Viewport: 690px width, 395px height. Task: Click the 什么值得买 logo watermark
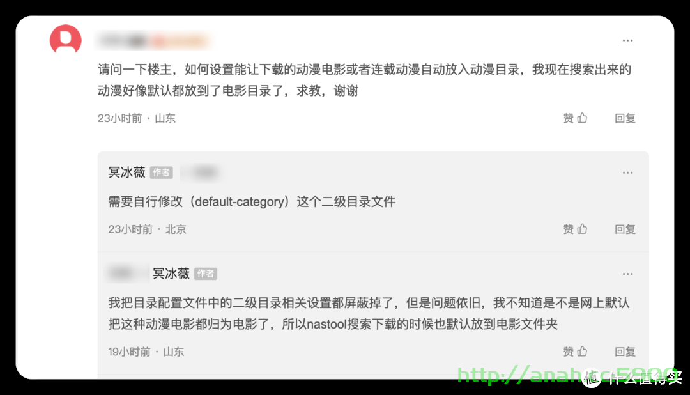tap(632, 377)
